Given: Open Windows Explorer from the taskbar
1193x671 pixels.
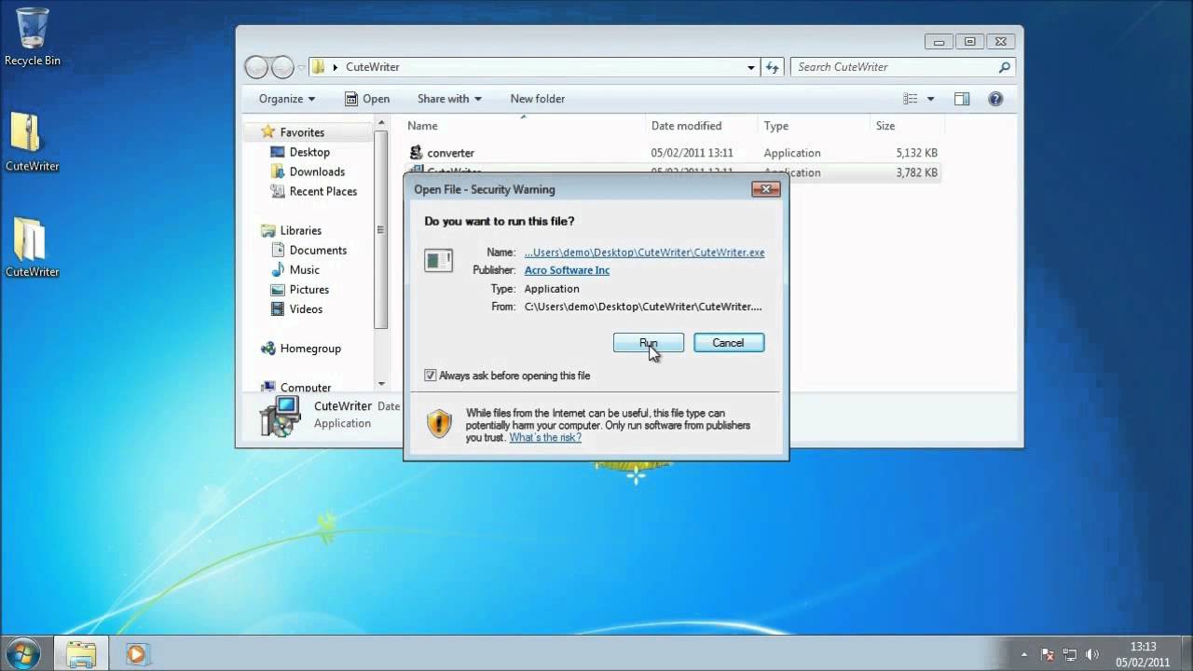Looking at the screenshot, I should 80,654.
